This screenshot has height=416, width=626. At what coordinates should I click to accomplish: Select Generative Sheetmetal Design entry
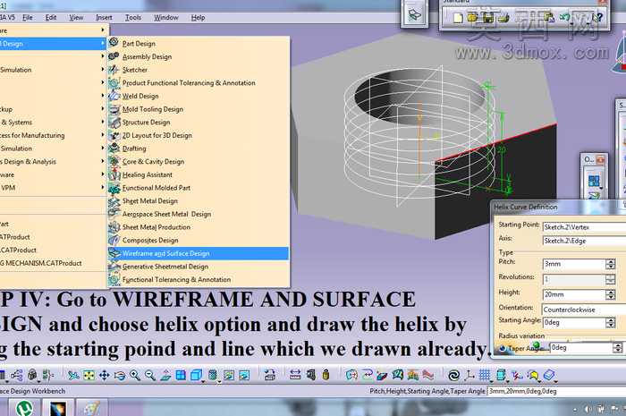pos(165,267)
